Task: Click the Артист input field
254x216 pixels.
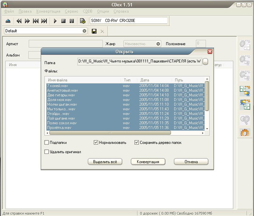Action: click(66, 44)
